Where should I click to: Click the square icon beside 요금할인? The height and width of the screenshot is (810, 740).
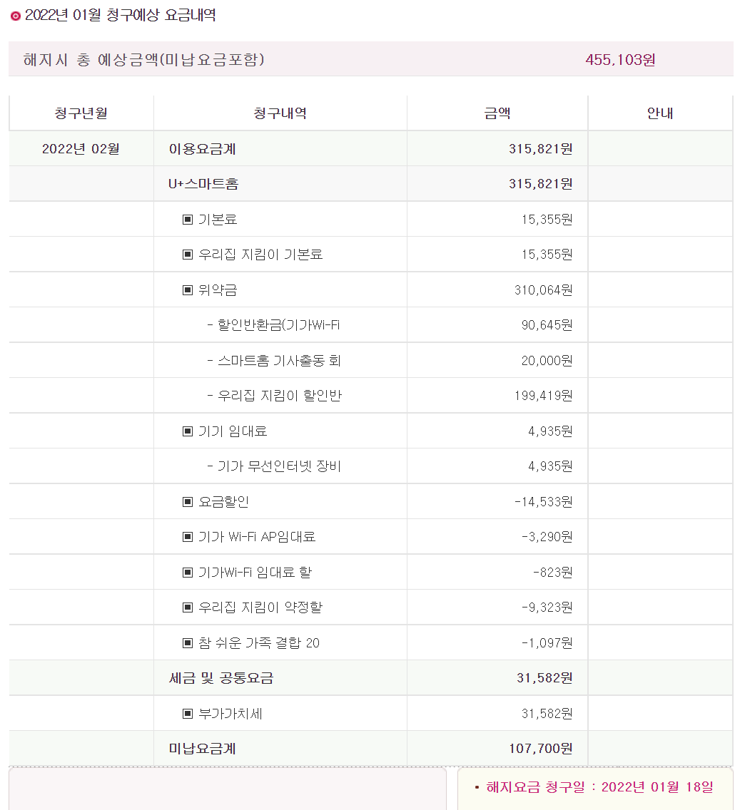188,502
